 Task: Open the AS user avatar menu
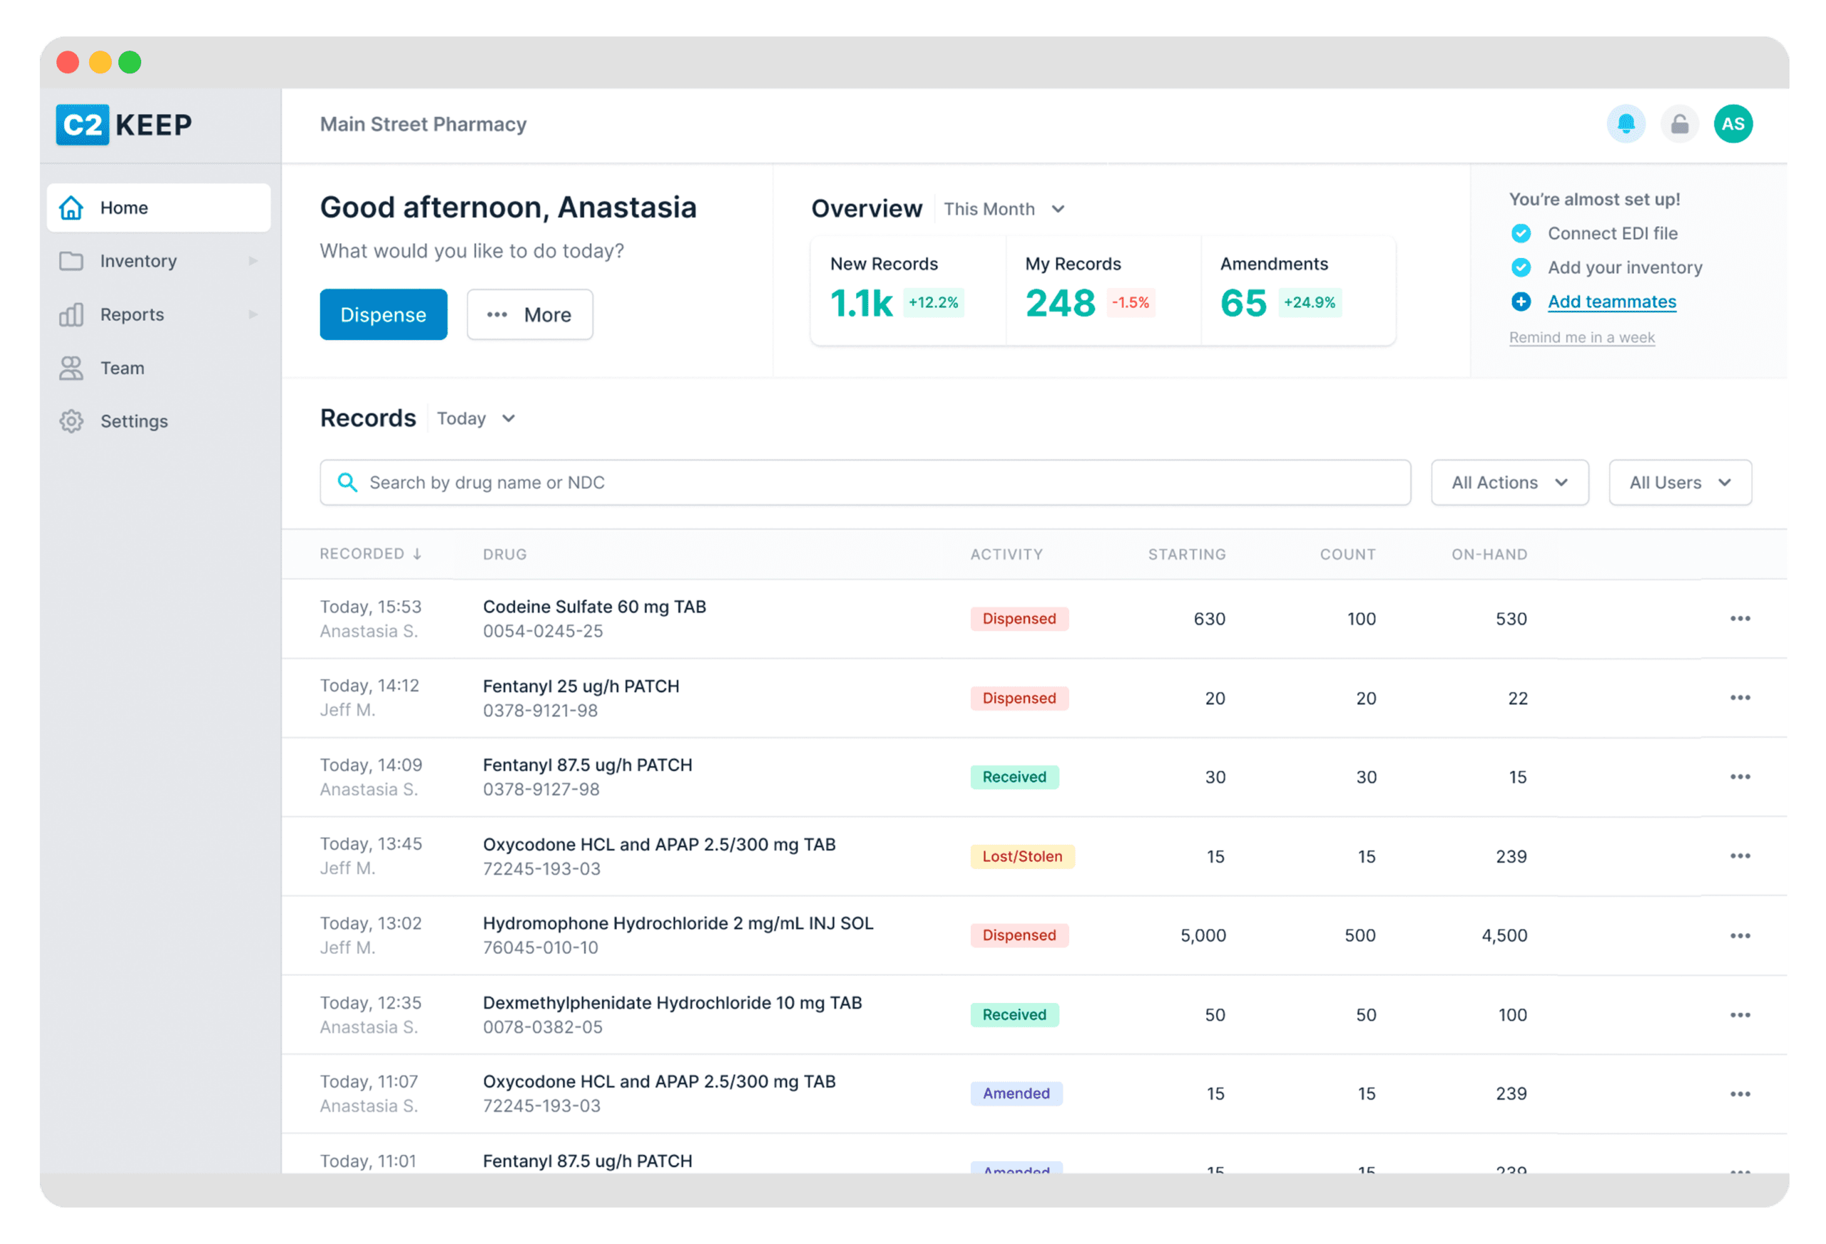1733,124
